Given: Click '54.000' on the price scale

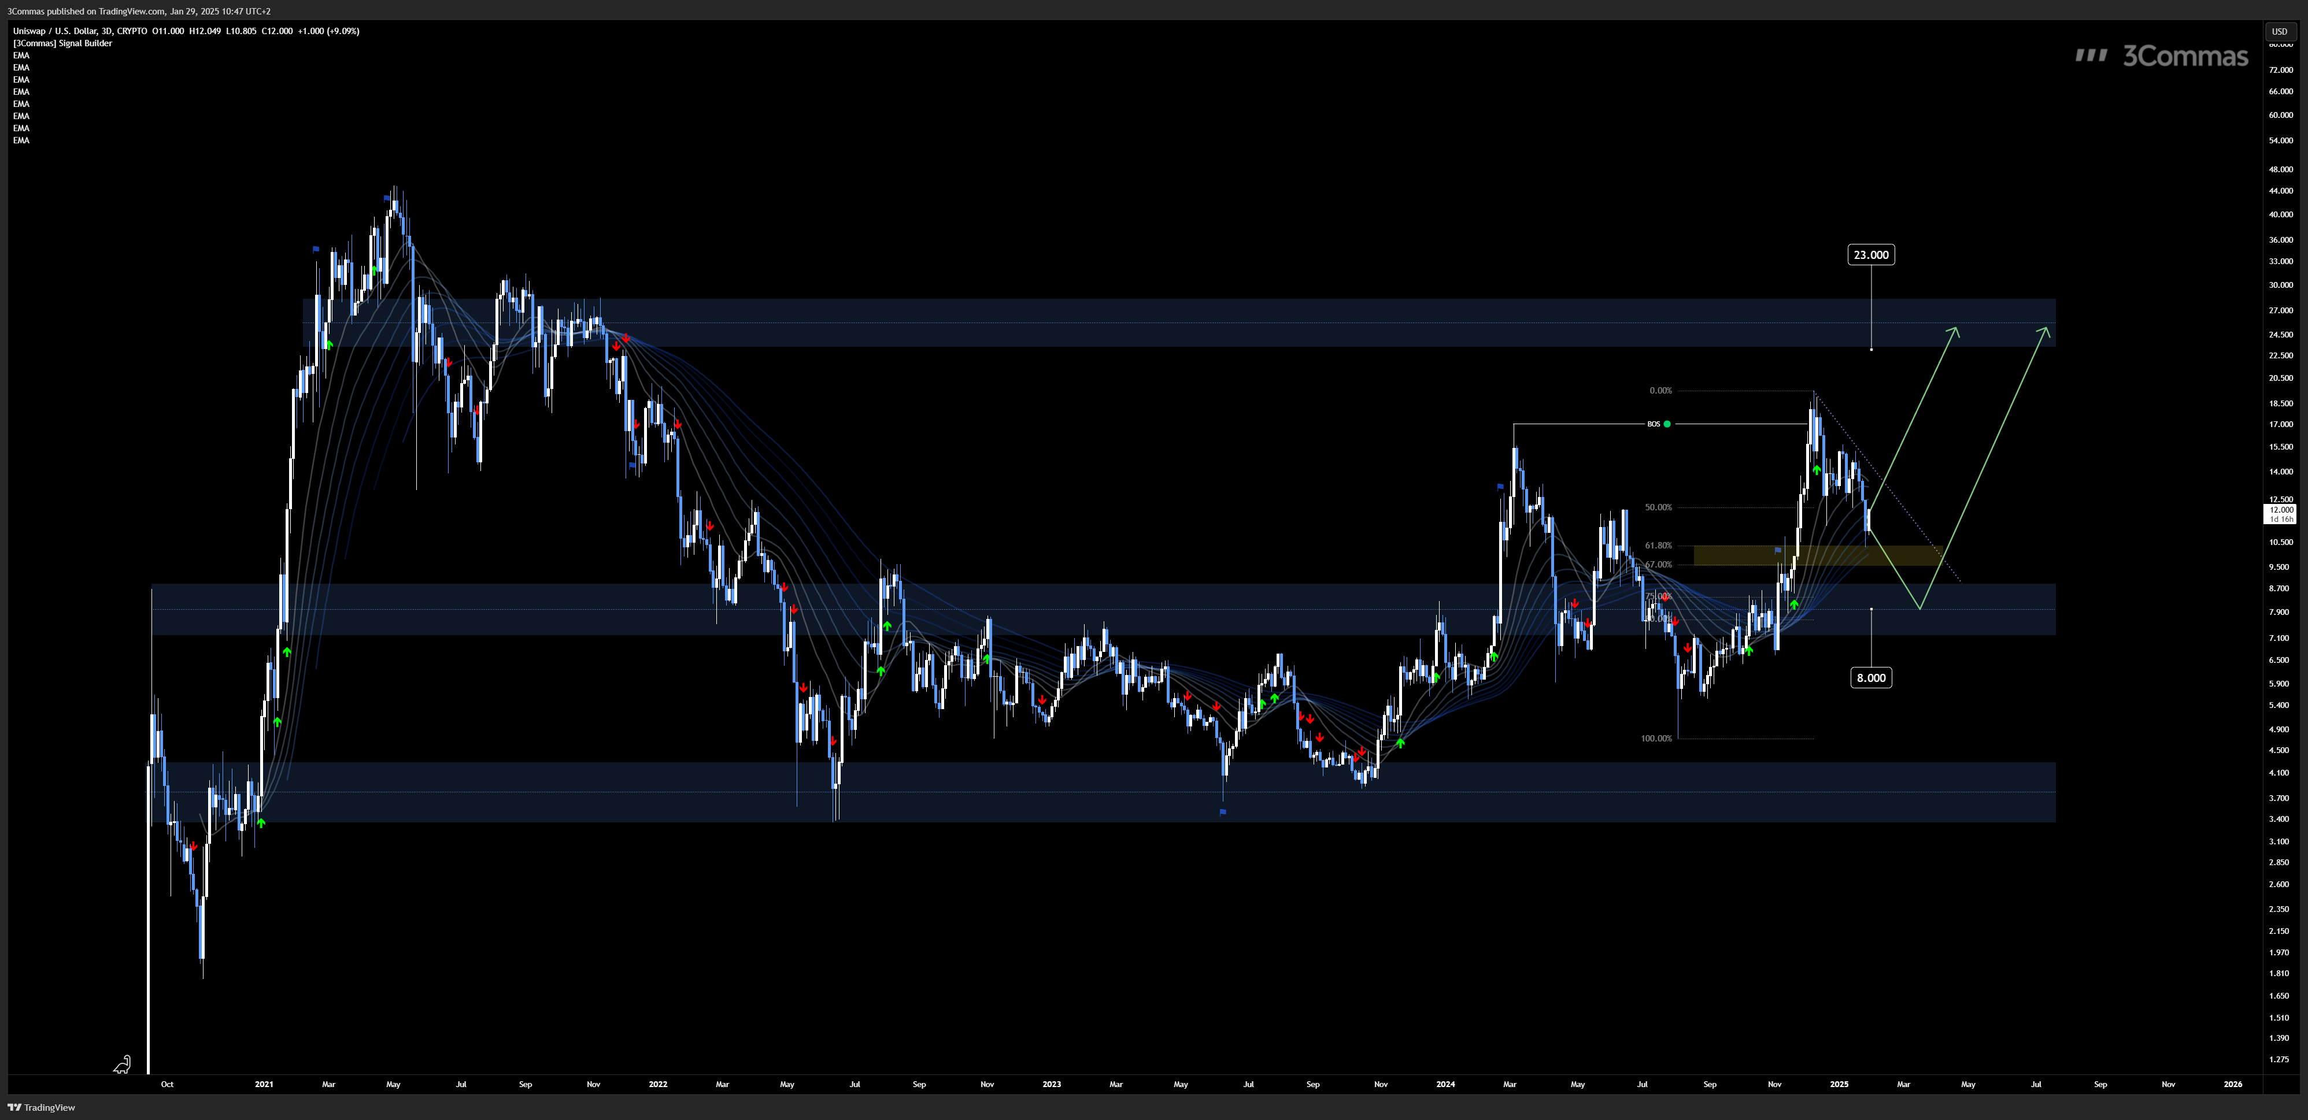Looking at the screenshot, I should tap(2280, 140).
